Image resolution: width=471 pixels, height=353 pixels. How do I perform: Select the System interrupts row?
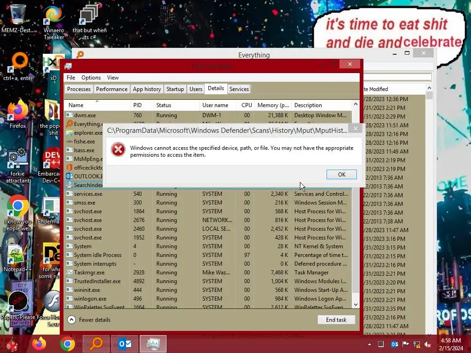[x=208, y=263]
